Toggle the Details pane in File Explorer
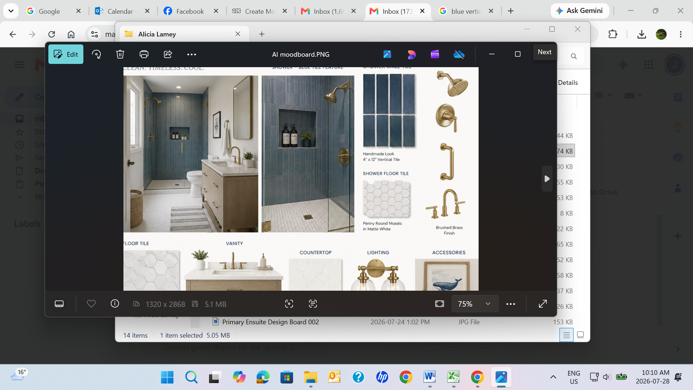Screen dimensions: 693x390 pos(568,83)
